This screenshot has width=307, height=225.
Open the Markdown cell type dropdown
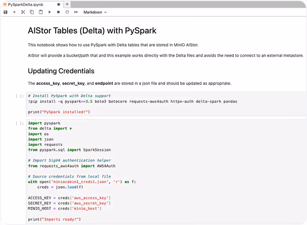click(x=95, y=12)
